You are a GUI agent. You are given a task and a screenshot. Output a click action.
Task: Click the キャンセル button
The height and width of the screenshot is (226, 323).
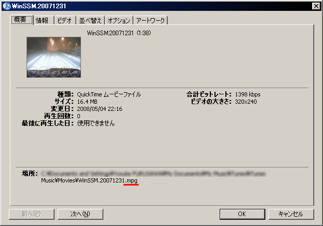290,214
